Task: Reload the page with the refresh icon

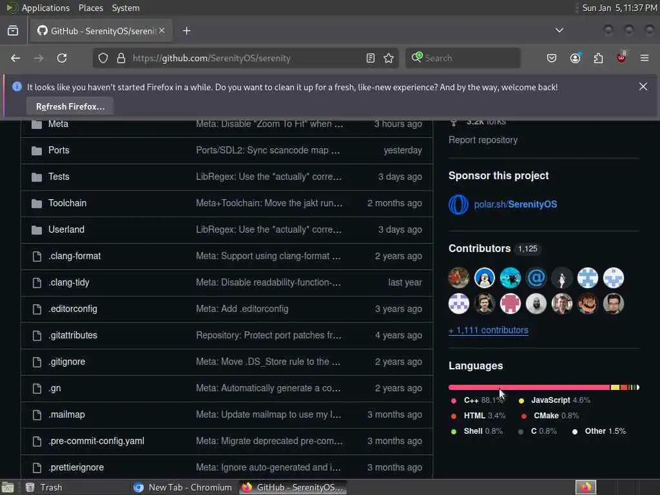Action: [x=62, y=58]
